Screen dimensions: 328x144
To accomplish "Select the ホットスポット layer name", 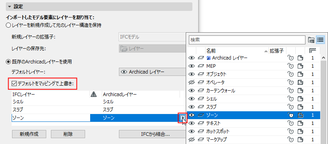I will click(218, 132).
